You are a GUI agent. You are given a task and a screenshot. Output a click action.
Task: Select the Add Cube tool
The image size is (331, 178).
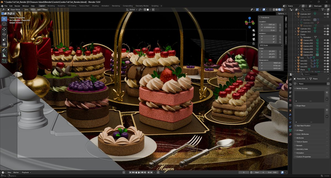click(x=4, y=61)
